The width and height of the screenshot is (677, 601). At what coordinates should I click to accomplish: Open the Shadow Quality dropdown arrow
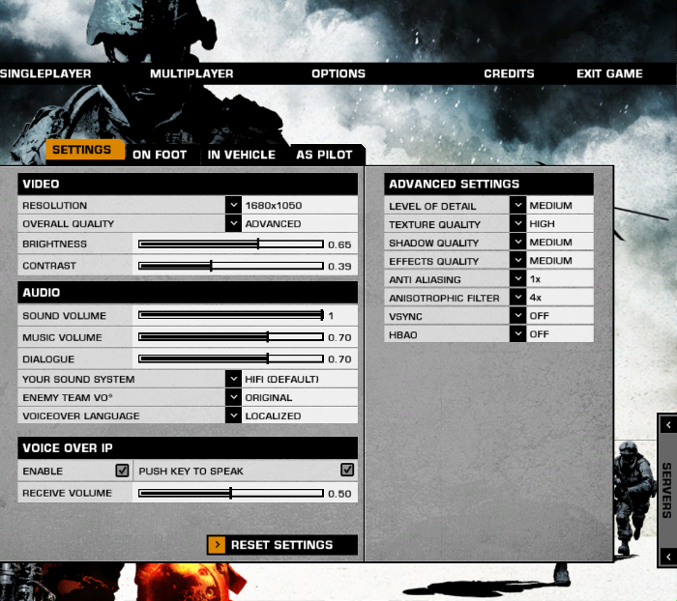point(517,242)
